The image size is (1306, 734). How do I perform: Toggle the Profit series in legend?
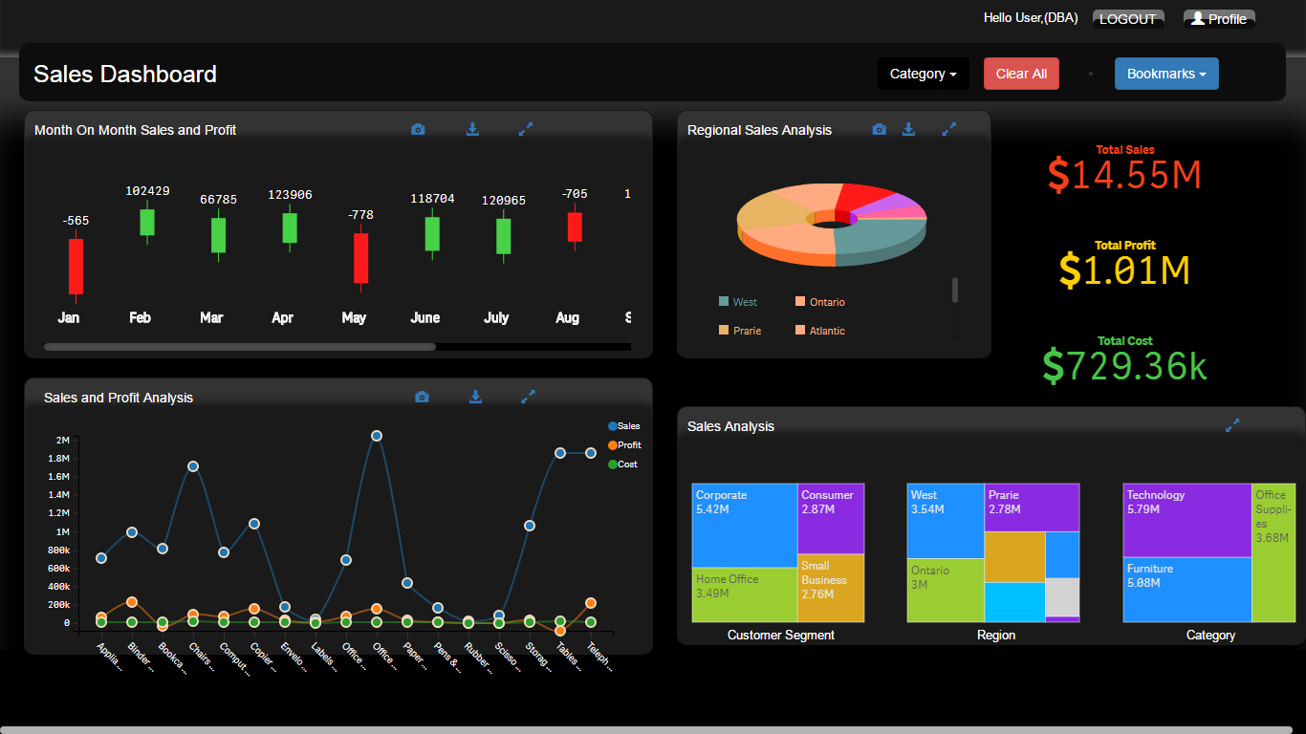(x=623, y=445)
